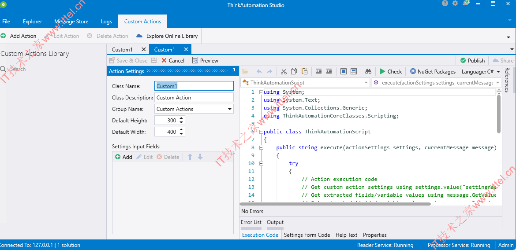Switch to the Settings Form Code tab
The image size is (516, 250).
coord(307,235)
